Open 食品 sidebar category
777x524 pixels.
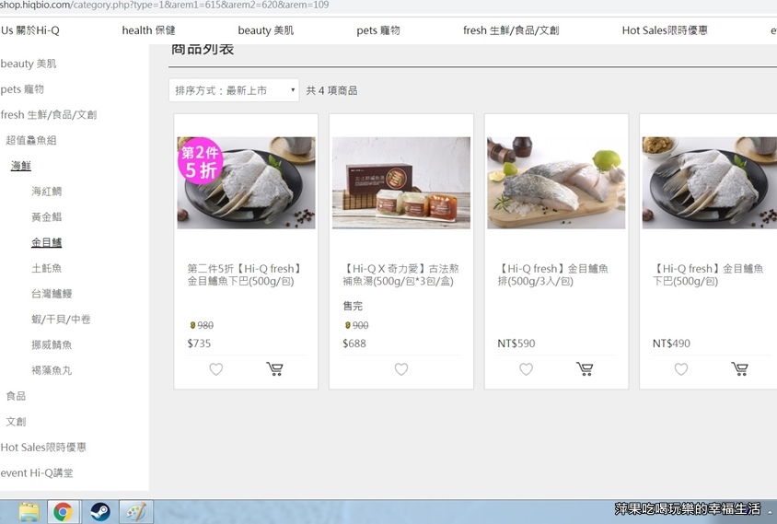coord(16,396)
